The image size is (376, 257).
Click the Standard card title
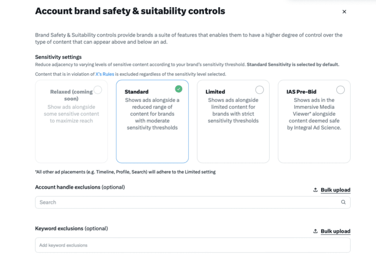pos(137,92)
